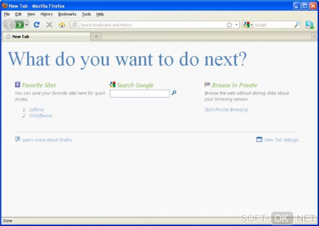Open the Softonic favorite link
319x226 pixels.
pos(37,110)
